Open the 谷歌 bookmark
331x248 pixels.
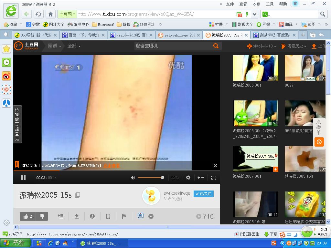(x=33, y=25)
